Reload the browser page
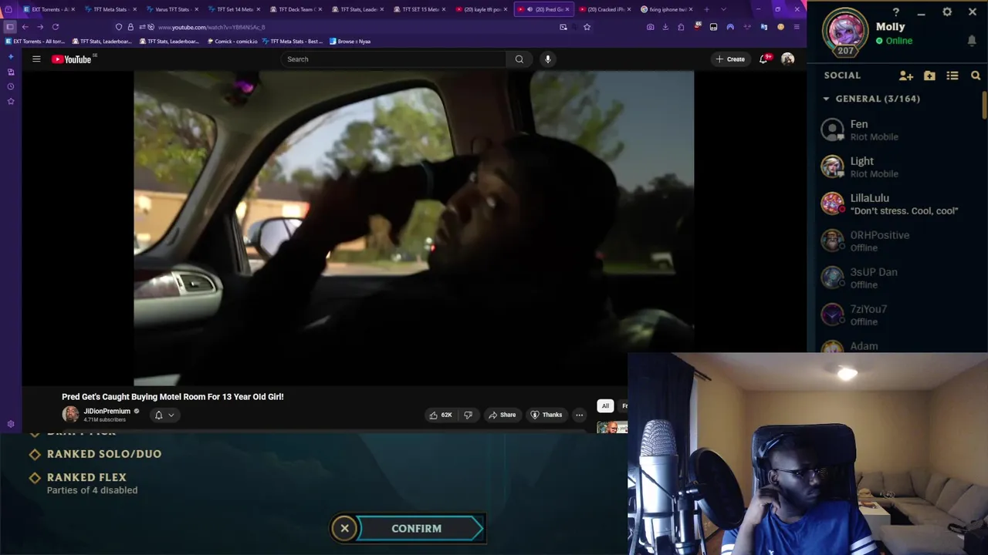988x555 pixels. click(x=56, y=27)
